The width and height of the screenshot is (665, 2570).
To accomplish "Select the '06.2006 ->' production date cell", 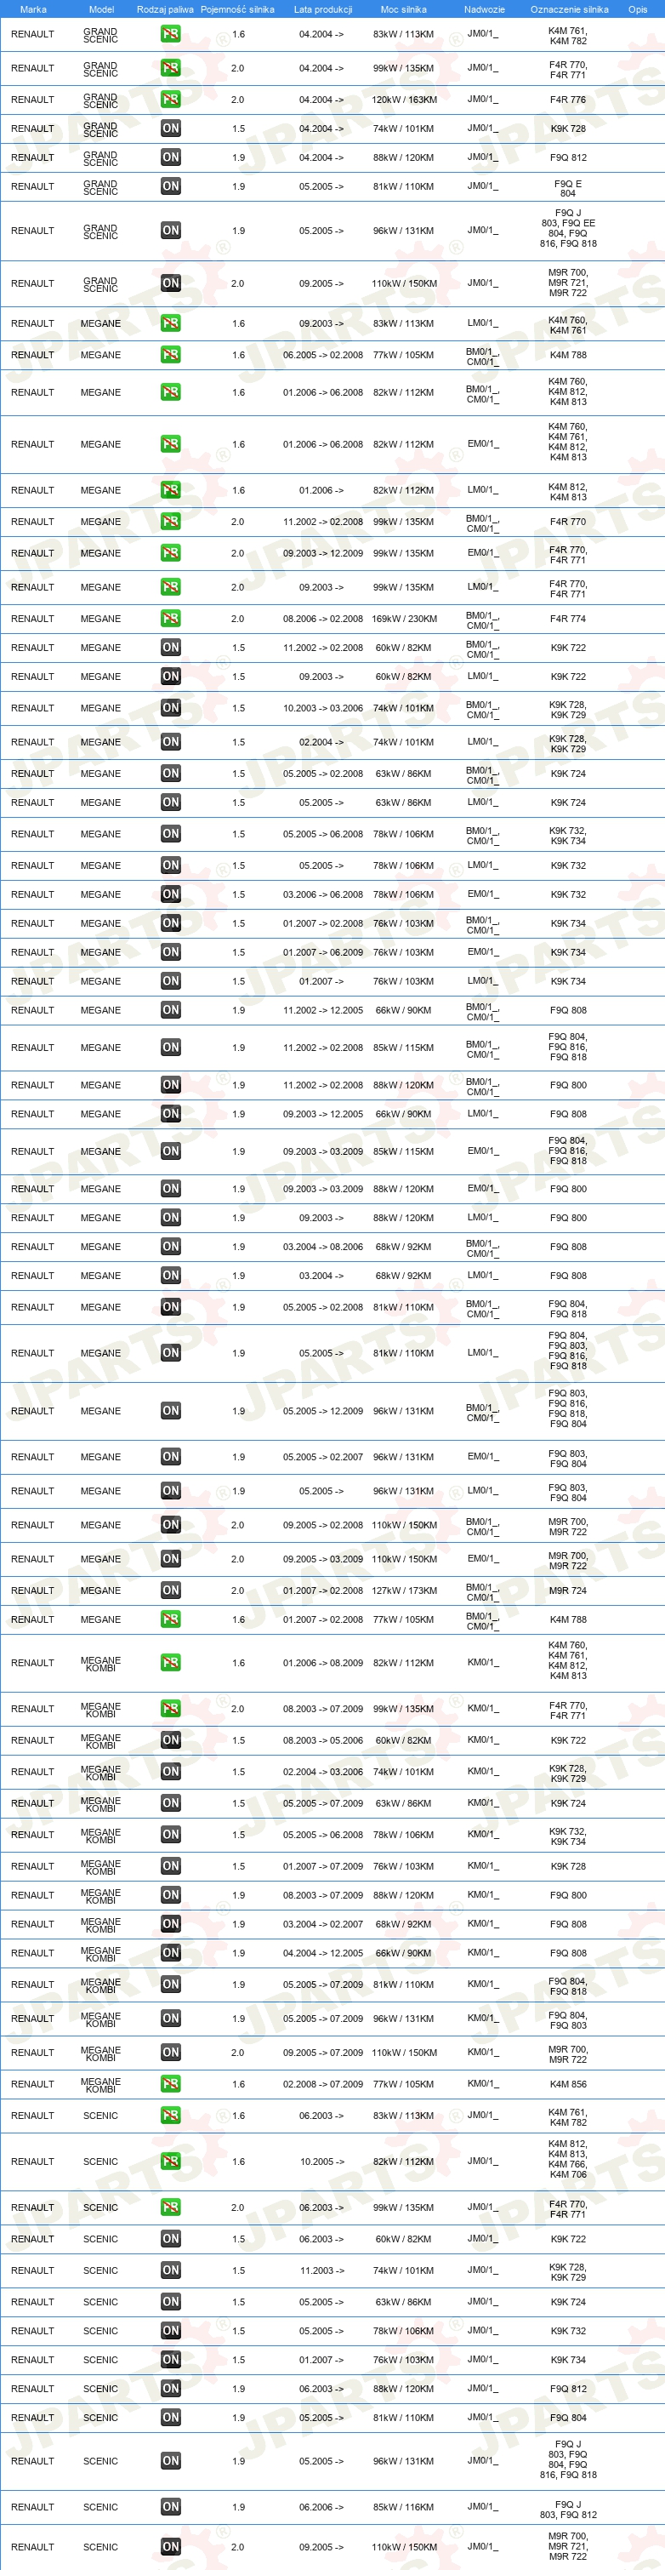I will 321,2506.
